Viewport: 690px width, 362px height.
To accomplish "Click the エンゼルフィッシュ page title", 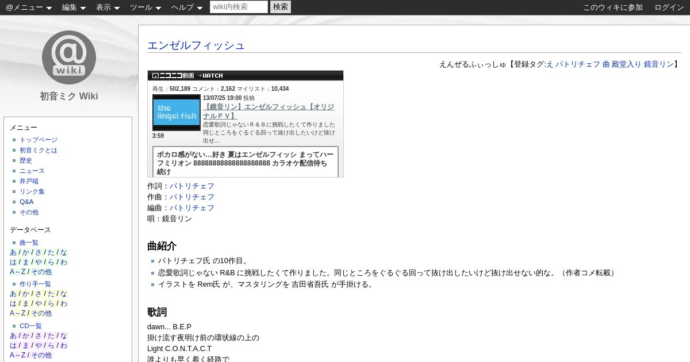I will pyautogui.click(x=196, y=45).
